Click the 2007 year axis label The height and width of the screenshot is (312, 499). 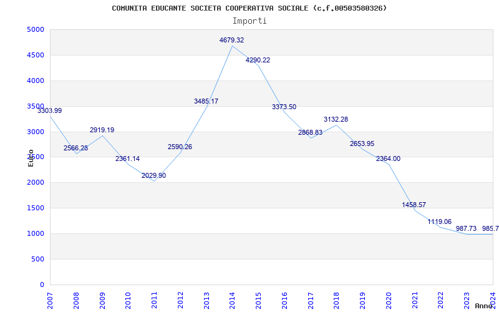pos(50,300)
